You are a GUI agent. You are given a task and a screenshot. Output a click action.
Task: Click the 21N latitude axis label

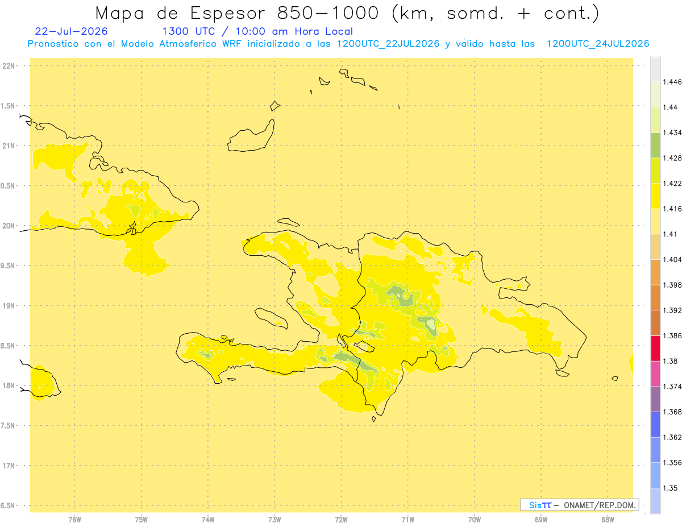click(9, 146)
